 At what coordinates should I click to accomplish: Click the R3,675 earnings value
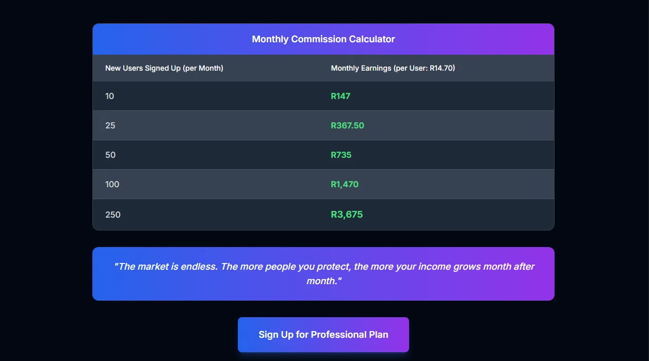tap(347, 214)
